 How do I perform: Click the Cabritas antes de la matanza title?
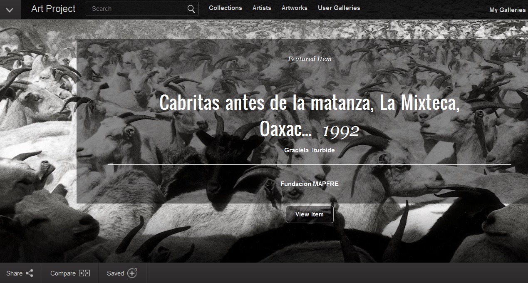pos(309,104)
